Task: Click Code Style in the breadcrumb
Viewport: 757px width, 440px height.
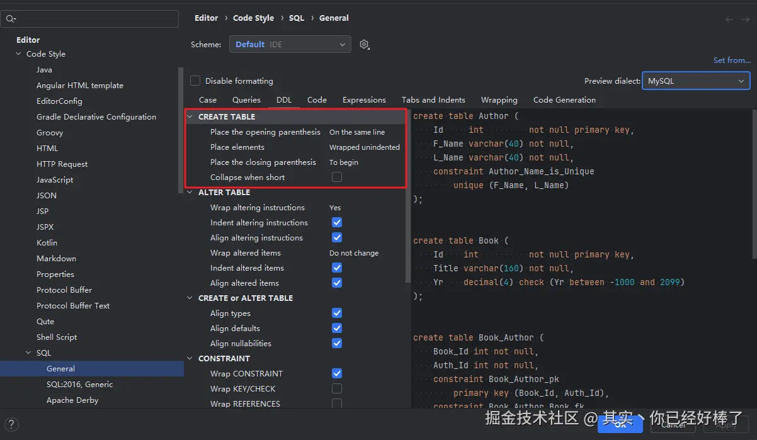Action: pos(253,18)
